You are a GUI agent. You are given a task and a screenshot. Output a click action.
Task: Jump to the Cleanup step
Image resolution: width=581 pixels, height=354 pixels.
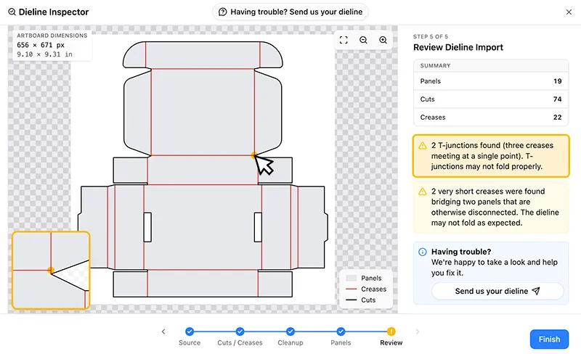point(290,332)
